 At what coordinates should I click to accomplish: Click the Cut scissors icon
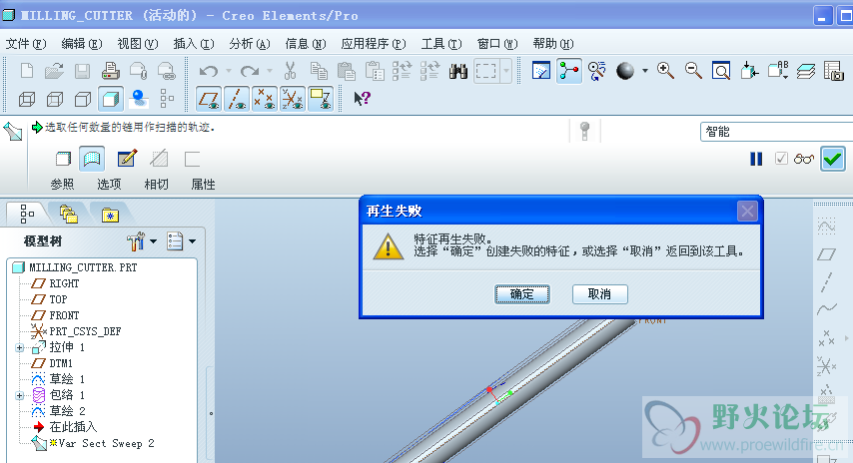click(290, 71)
